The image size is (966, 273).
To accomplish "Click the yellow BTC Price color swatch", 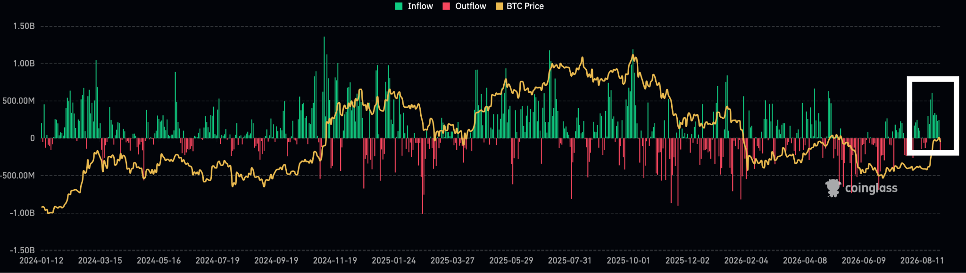I will pos(499,6).
